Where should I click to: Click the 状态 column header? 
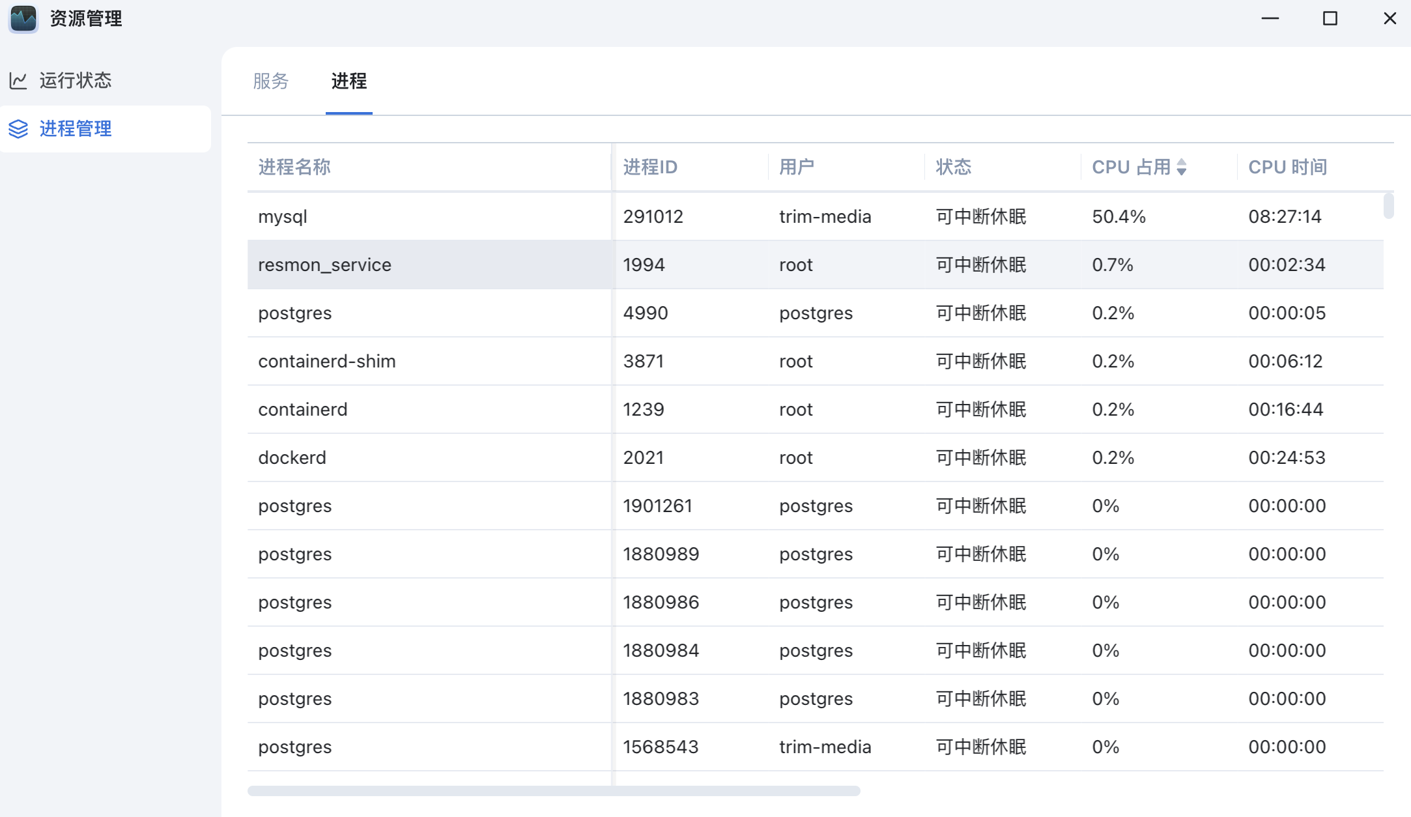point(953,167)
